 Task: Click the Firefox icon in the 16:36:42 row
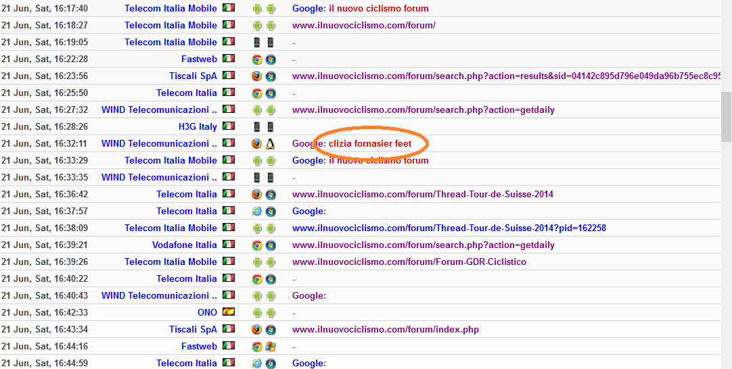(257, 195)
